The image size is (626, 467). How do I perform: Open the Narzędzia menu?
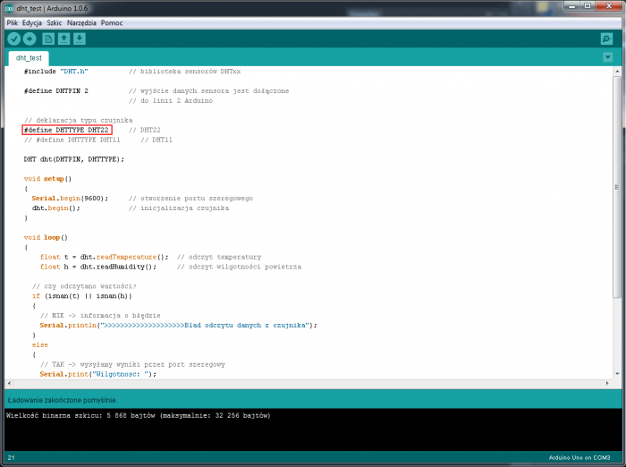(x=80, y=21)
